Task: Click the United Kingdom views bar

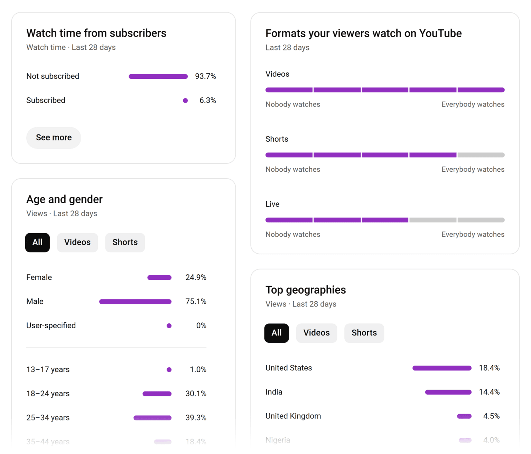Action: pyautogui.click(x=464, y=416)
